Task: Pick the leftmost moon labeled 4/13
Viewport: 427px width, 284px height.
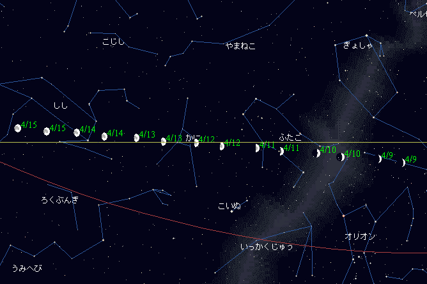Action: 137,138
